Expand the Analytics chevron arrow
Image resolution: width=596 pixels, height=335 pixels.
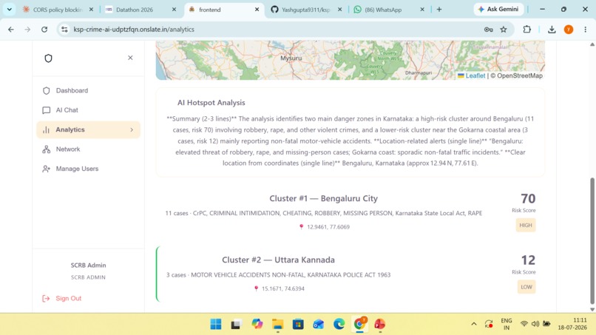click(x=132, y=129)
